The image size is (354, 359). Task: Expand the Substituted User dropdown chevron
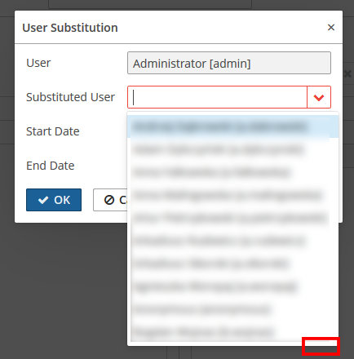pyautogui.click(x=319, y=97)
